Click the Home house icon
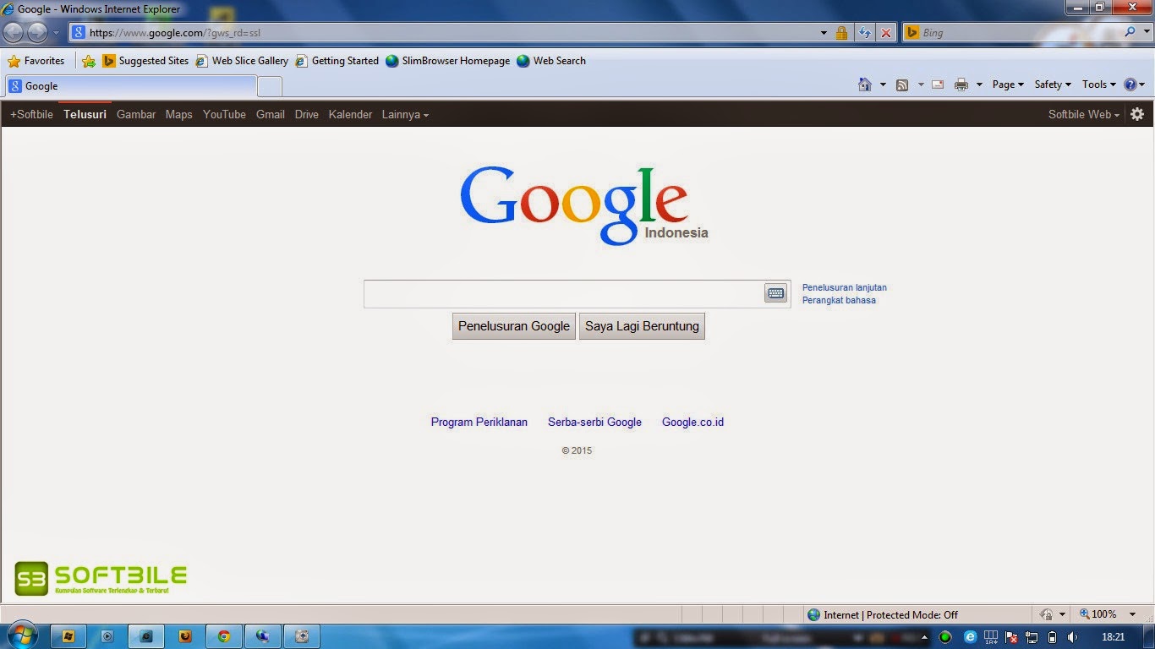1155x649 pixels. pos(864,85)
